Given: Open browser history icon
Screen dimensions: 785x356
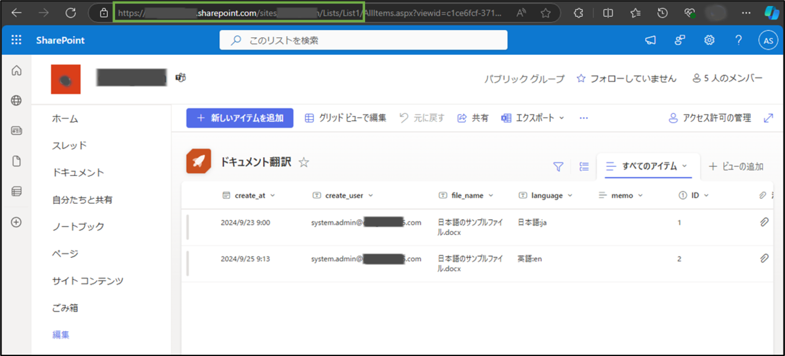Looking at the screenshot, I should (x=662, y=12).
